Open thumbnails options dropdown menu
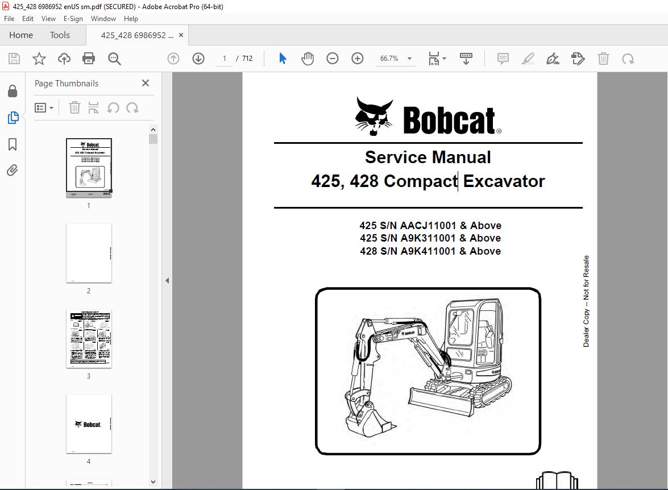This screenshot has width=668, height=490. pos(44,108)
